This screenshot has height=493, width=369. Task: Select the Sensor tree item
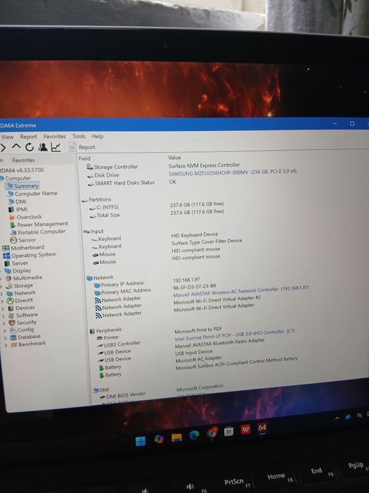[x=27, y=240]
